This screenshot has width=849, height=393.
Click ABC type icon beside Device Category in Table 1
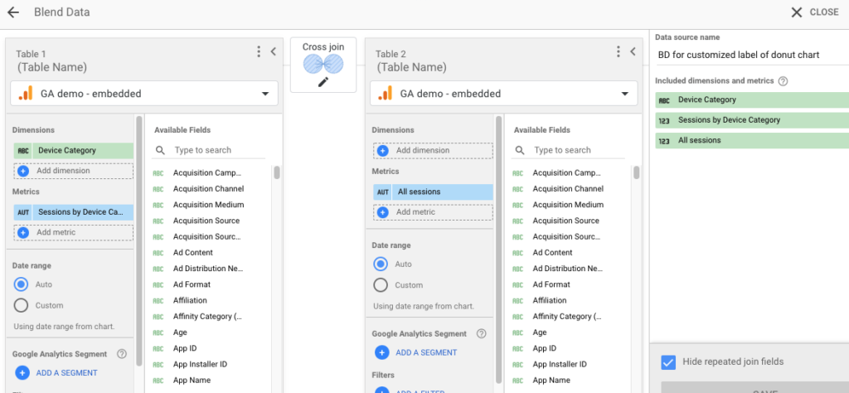tap(22, 151)
